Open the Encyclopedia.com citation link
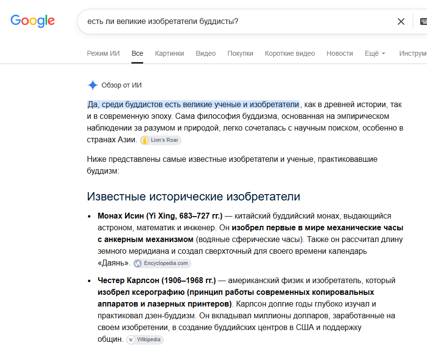Image resolution: width=427 pixels, height=353 pixels. point(162,264)
